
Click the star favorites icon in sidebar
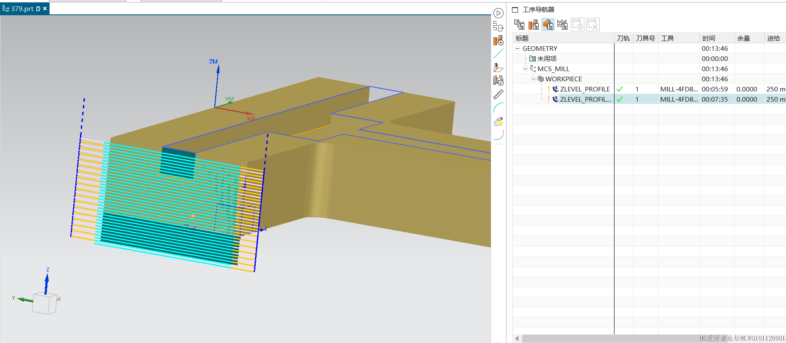[x=498, y=122]
